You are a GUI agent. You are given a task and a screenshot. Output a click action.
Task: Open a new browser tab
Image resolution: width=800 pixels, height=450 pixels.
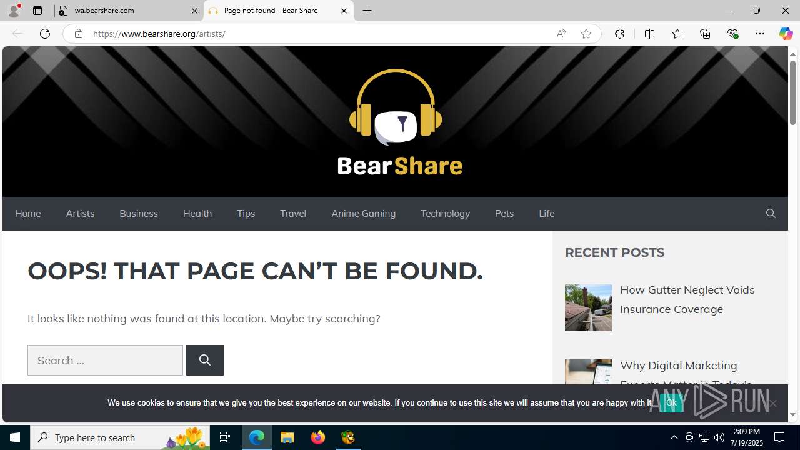367,11
